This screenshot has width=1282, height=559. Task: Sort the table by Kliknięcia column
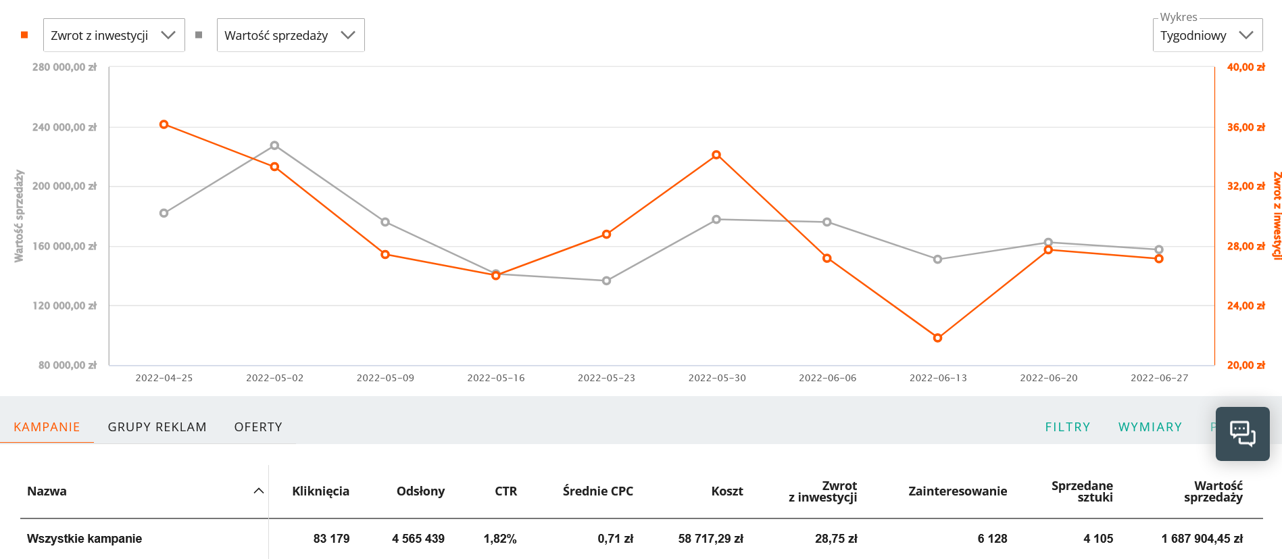pyautogui.click(x=320, y=491)
